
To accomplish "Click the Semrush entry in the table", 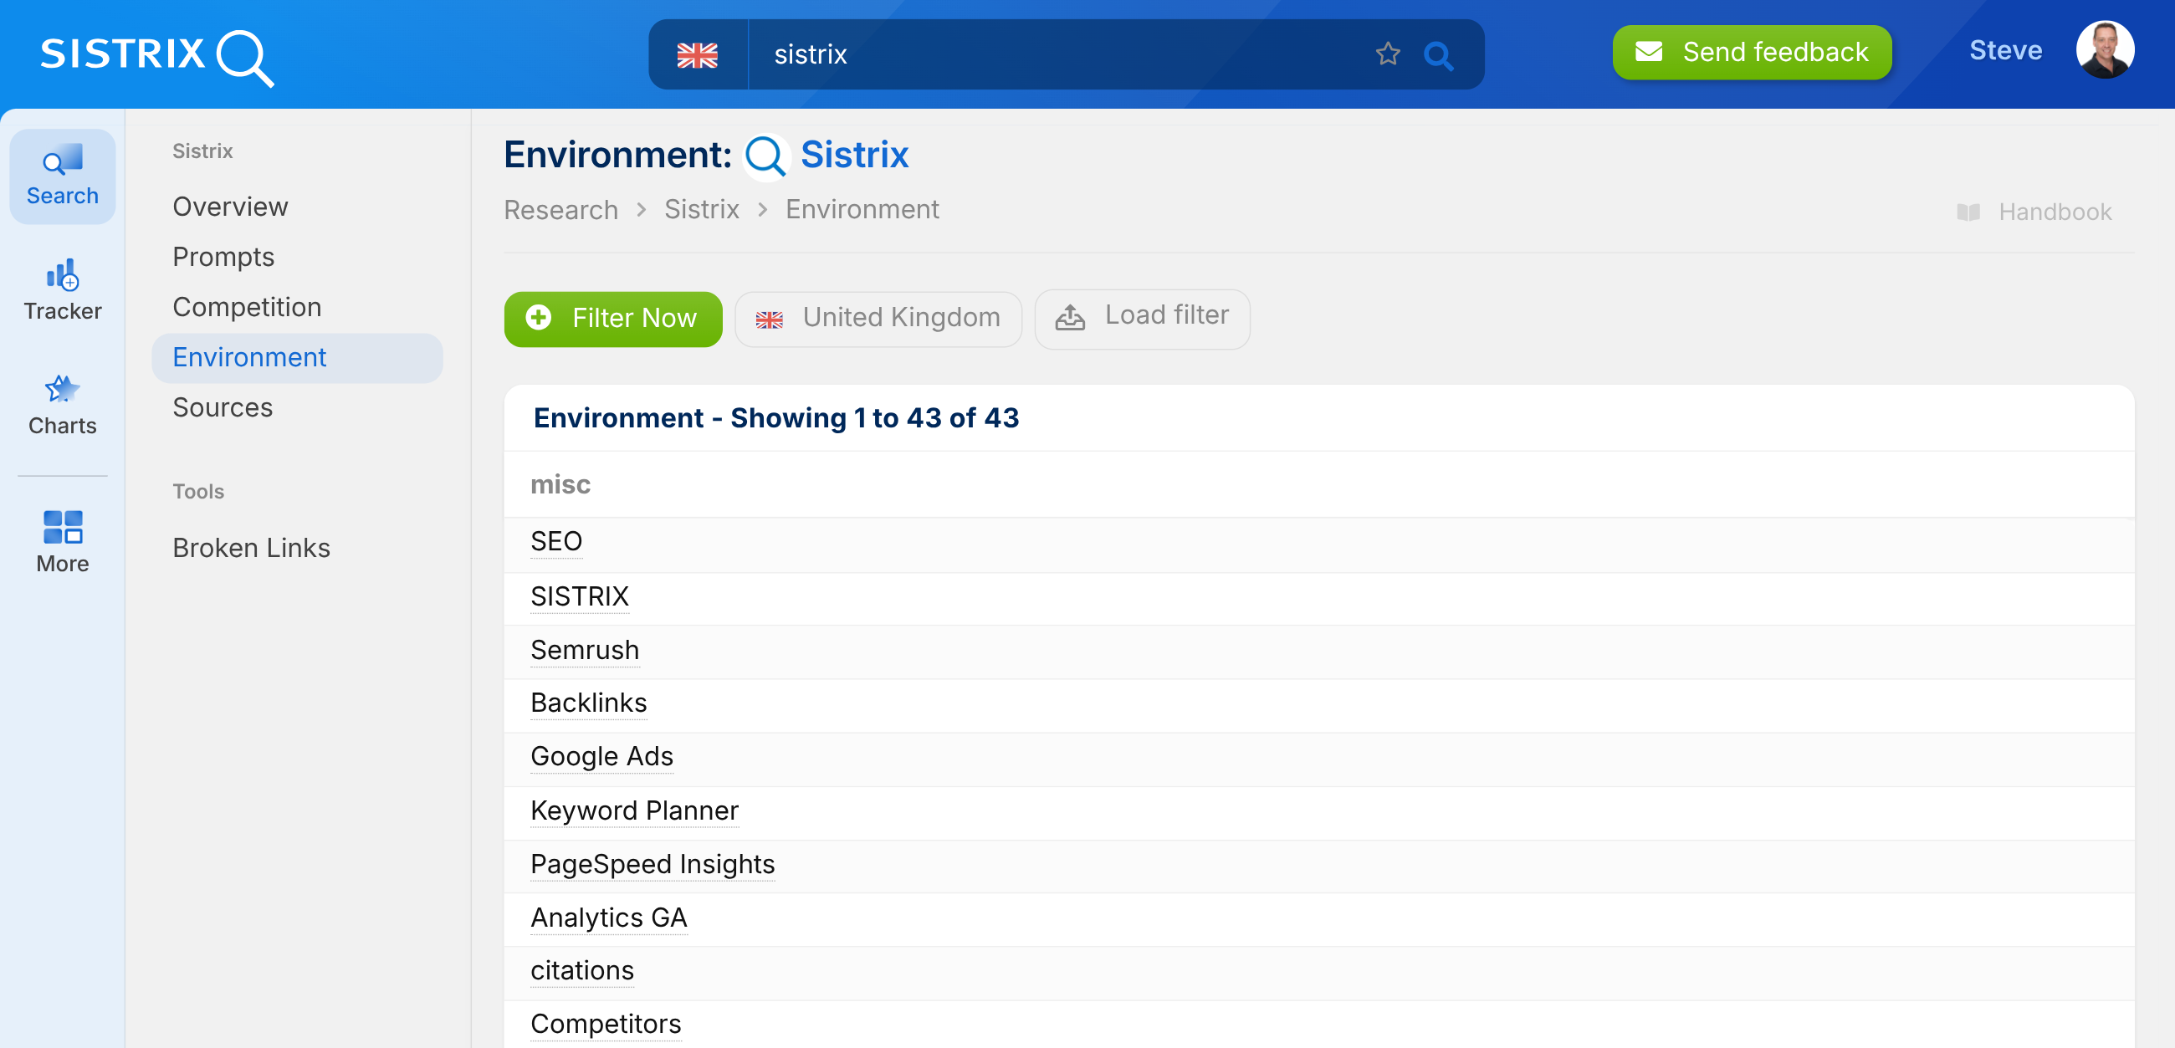I will tap(584, 650).
